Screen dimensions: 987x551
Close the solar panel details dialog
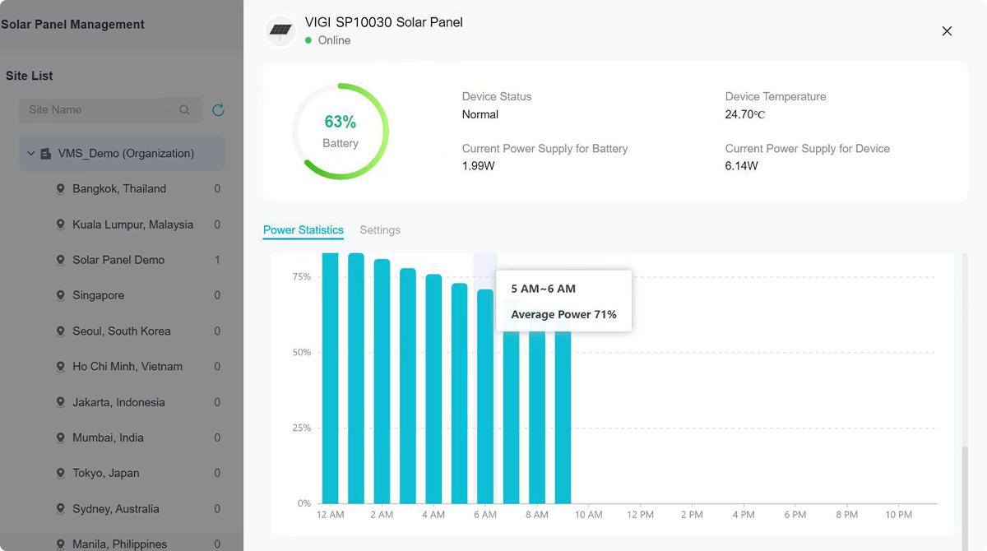[x=947, y=31]
